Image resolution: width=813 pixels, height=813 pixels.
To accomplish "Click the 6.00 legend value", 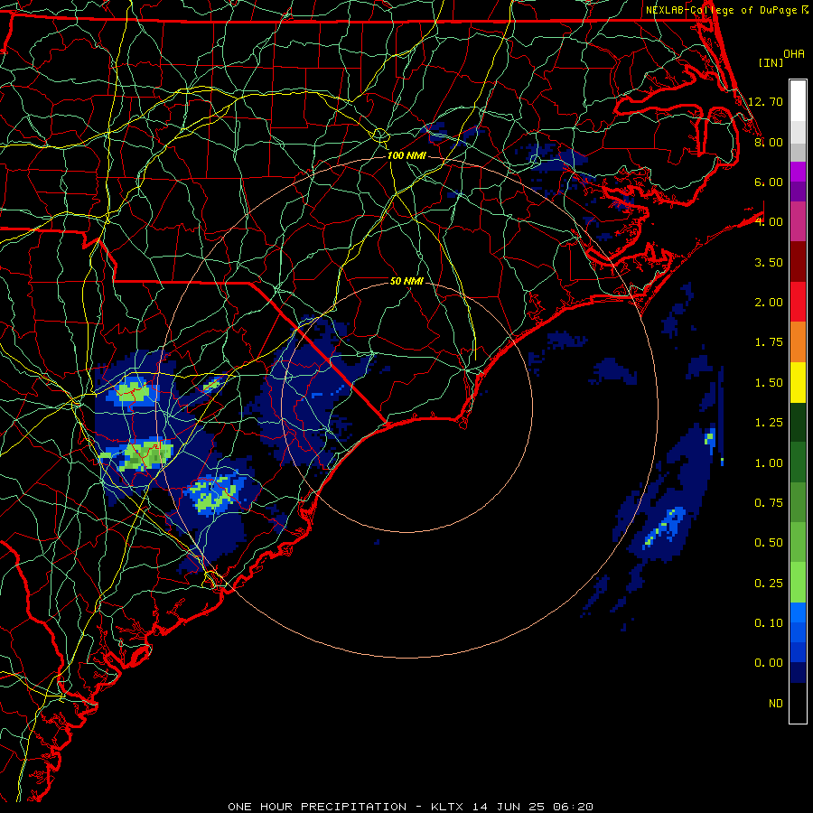I will click(x=769, y=182).
